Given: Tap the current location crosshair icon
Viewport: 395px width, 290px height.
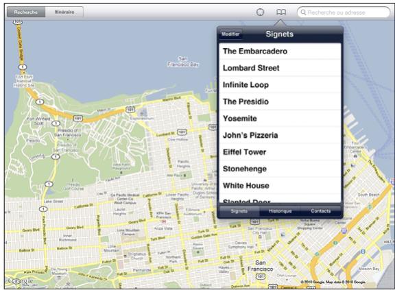Looking at the screenshot, I should [260, 12].
